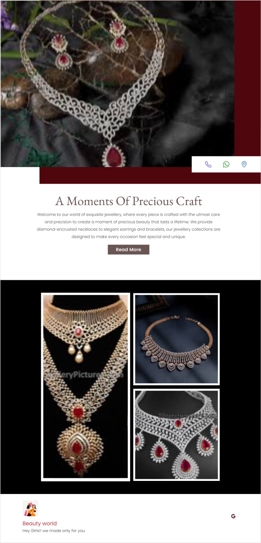Click the hero diamond necklace banner image
Viewport: 261px width, 543px height.
pos(117,83)
